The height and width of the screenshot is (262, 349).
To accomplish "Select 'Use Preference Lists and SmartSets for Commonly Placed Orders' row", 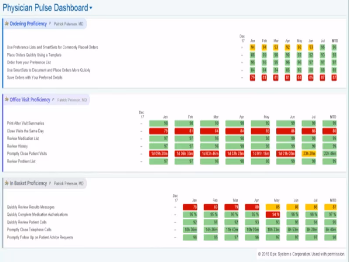I will pyautogui.click(x=52, y=47).
